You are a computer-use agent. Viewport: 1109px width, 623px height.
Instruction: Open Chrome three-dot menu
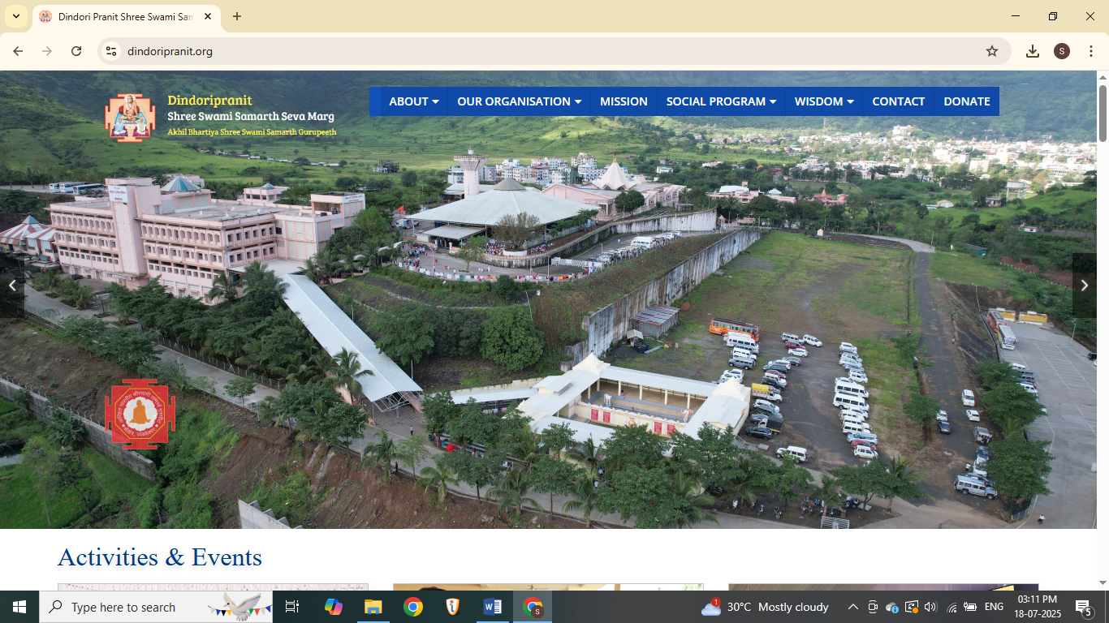[1090, 51]
